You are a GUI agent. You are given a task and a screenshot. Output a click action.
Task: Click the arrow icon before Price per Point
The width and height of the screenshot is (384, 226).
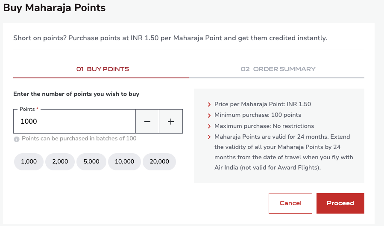tap(209, 104)
